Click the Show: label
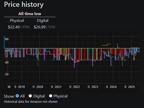The height and width of the screenshot is (108, 144). coord(9,96)
